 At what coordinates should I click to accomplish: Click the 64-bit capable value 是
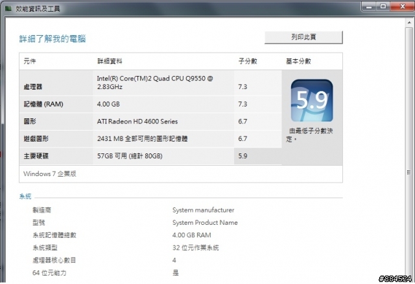click(176, 272)
